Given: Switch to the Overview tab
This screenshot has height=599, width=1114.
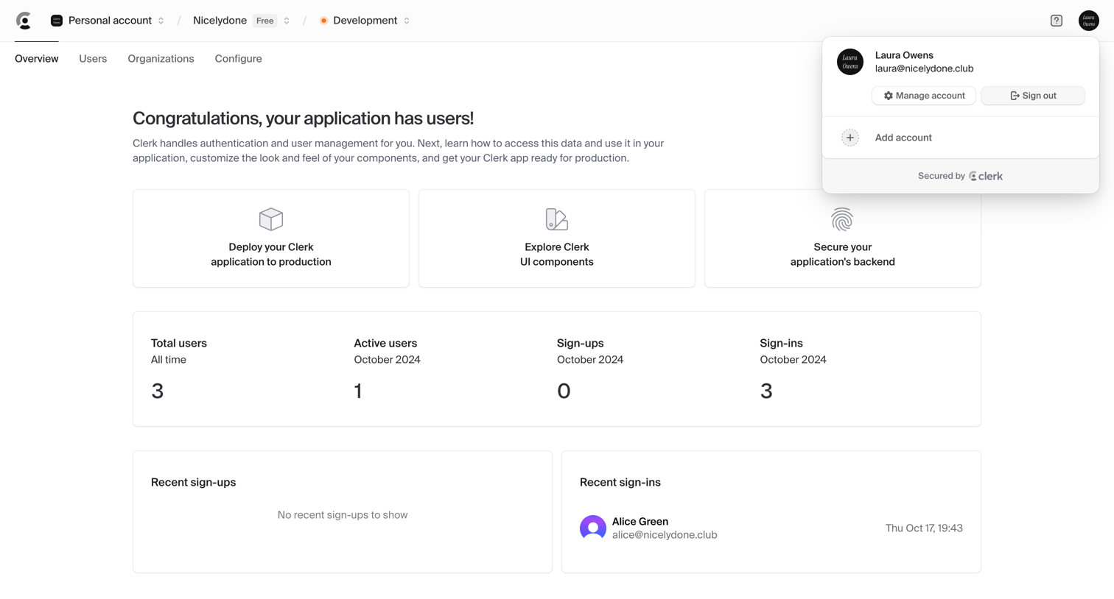Looking at the screenshot, I should tap(37, 59).
